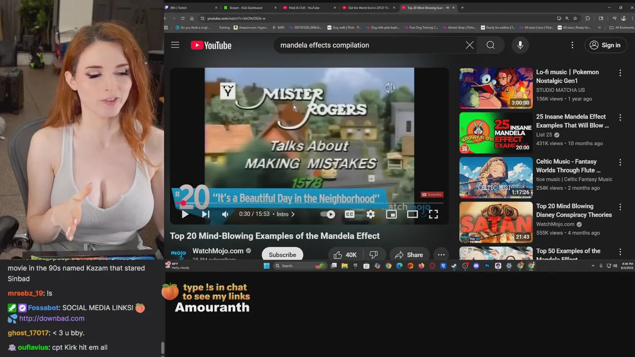The image size is (635, 357).
Task: Click the youtube.com address bar
Action: (x=377, y=18)
